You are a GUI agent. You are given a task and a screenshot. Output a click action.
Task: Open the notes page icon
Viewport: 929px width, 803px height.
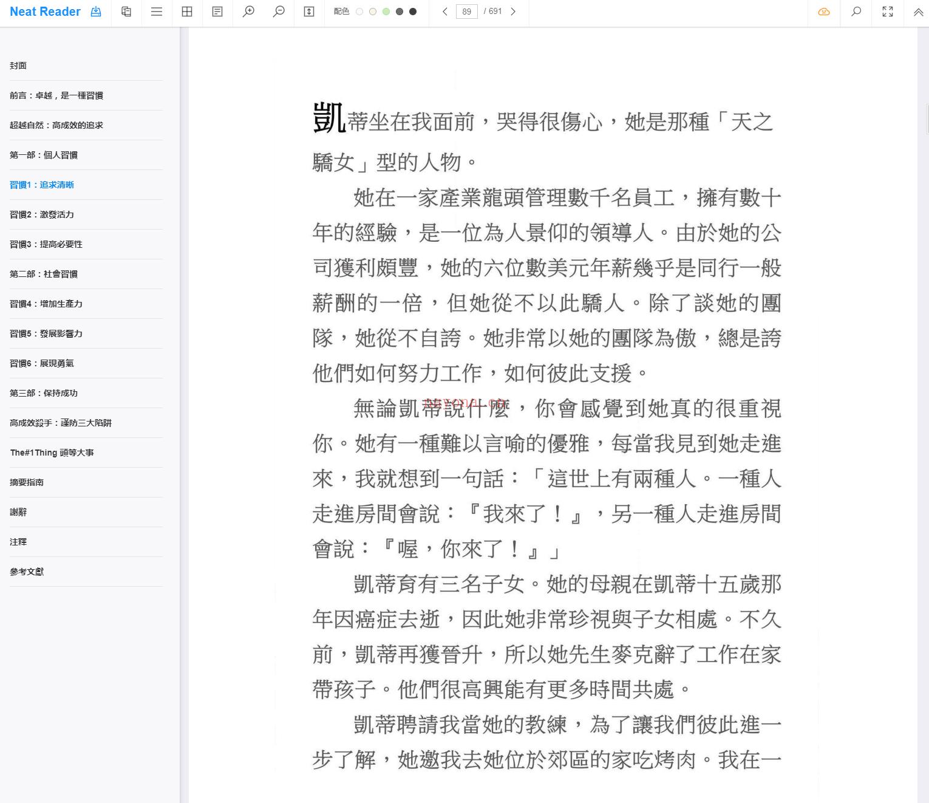click(217, 12)
